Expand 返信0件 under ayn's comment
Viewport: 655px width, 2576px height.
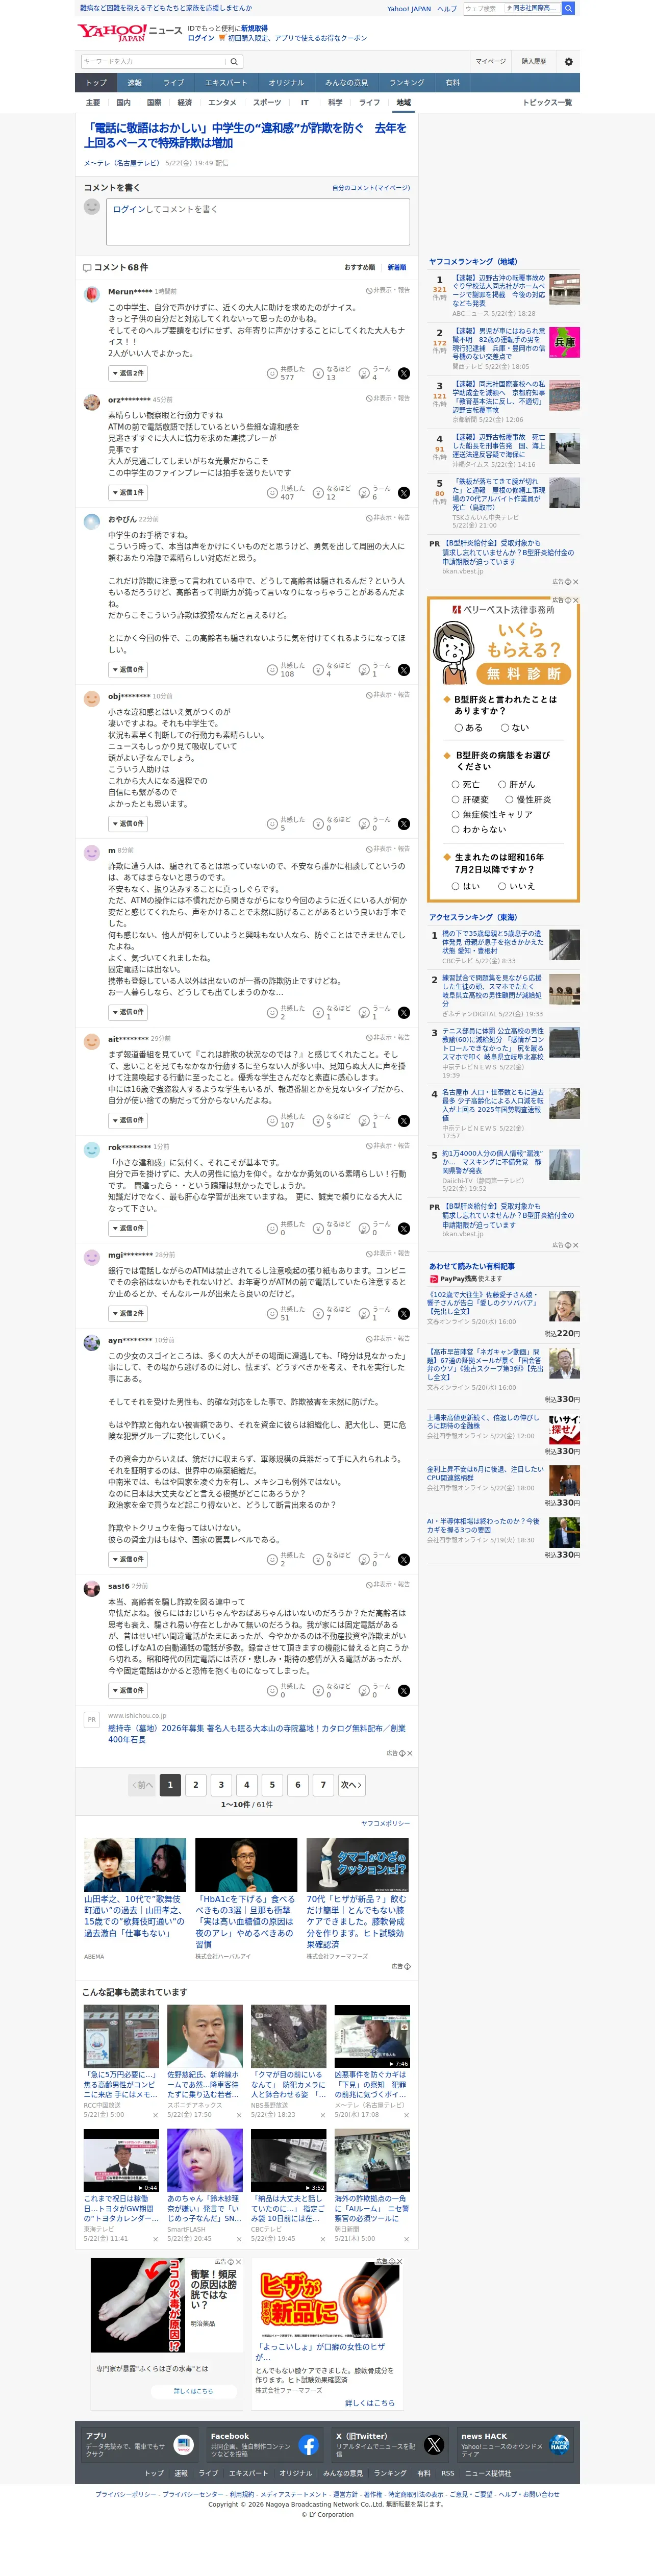(128, 1560)
